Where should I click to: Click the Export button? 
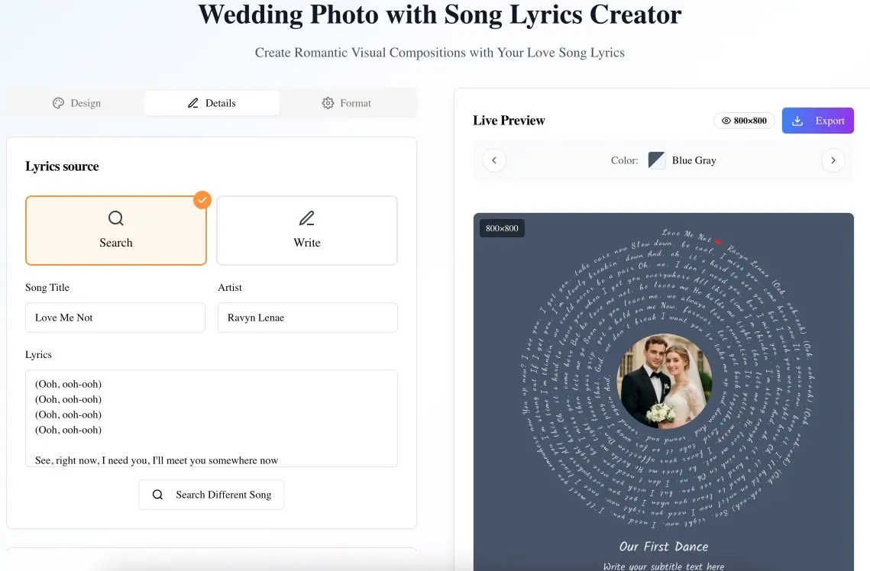click(x=818, y=120)
